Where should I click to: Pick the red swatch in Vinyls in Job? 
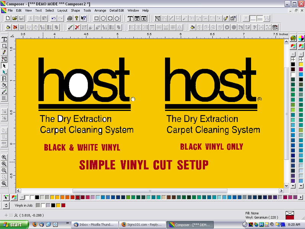(x=63, y=205)
